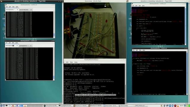Open Help menu in ubuntu1 upper terminal
The height and width of the screenshot is (107, 190).
pyautogui.click(x=143, y=6)
